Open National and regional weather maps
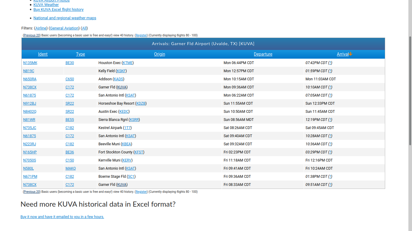This screenshot has width=412, height=231. (x=65, y=18)
